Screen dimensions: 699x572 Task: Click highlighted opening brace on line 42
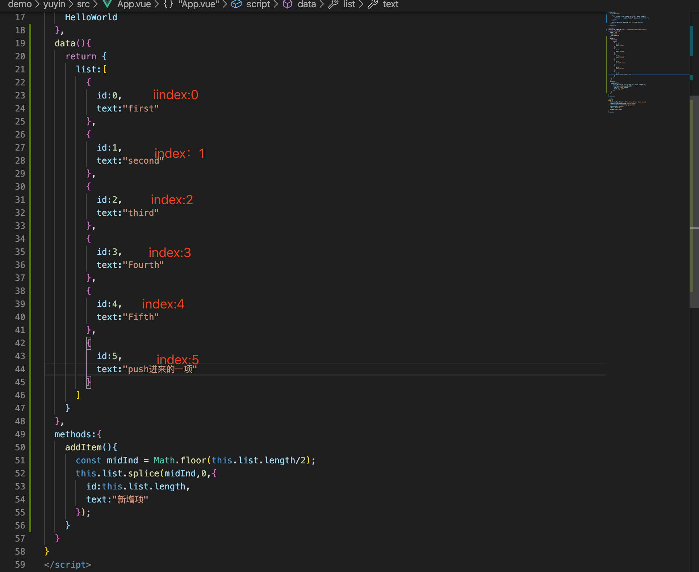pyautogui.click(x=89, y=343)
